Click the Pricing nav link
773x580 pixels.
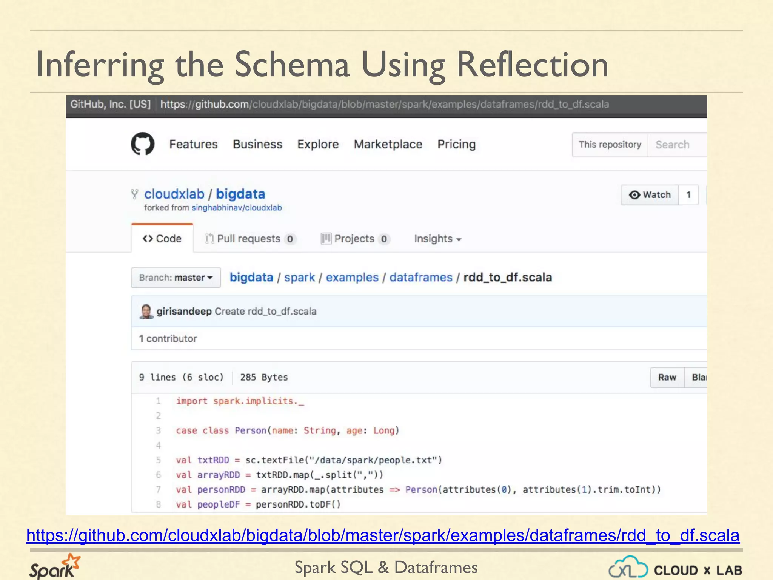456,144
